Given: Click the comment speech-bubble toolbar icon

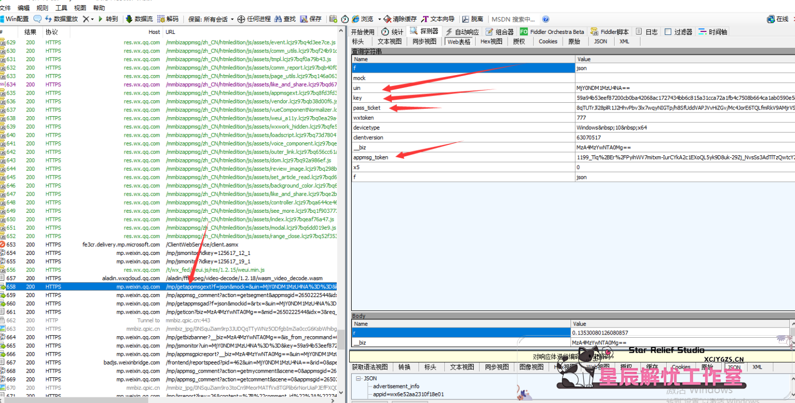Looking at the screenshot, I should click(37, 19).
